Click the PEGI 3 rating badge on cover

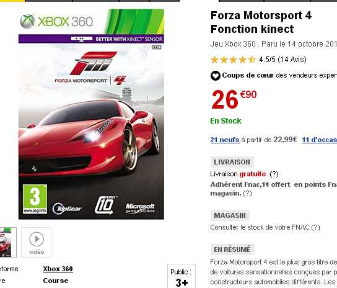point(35,199)
